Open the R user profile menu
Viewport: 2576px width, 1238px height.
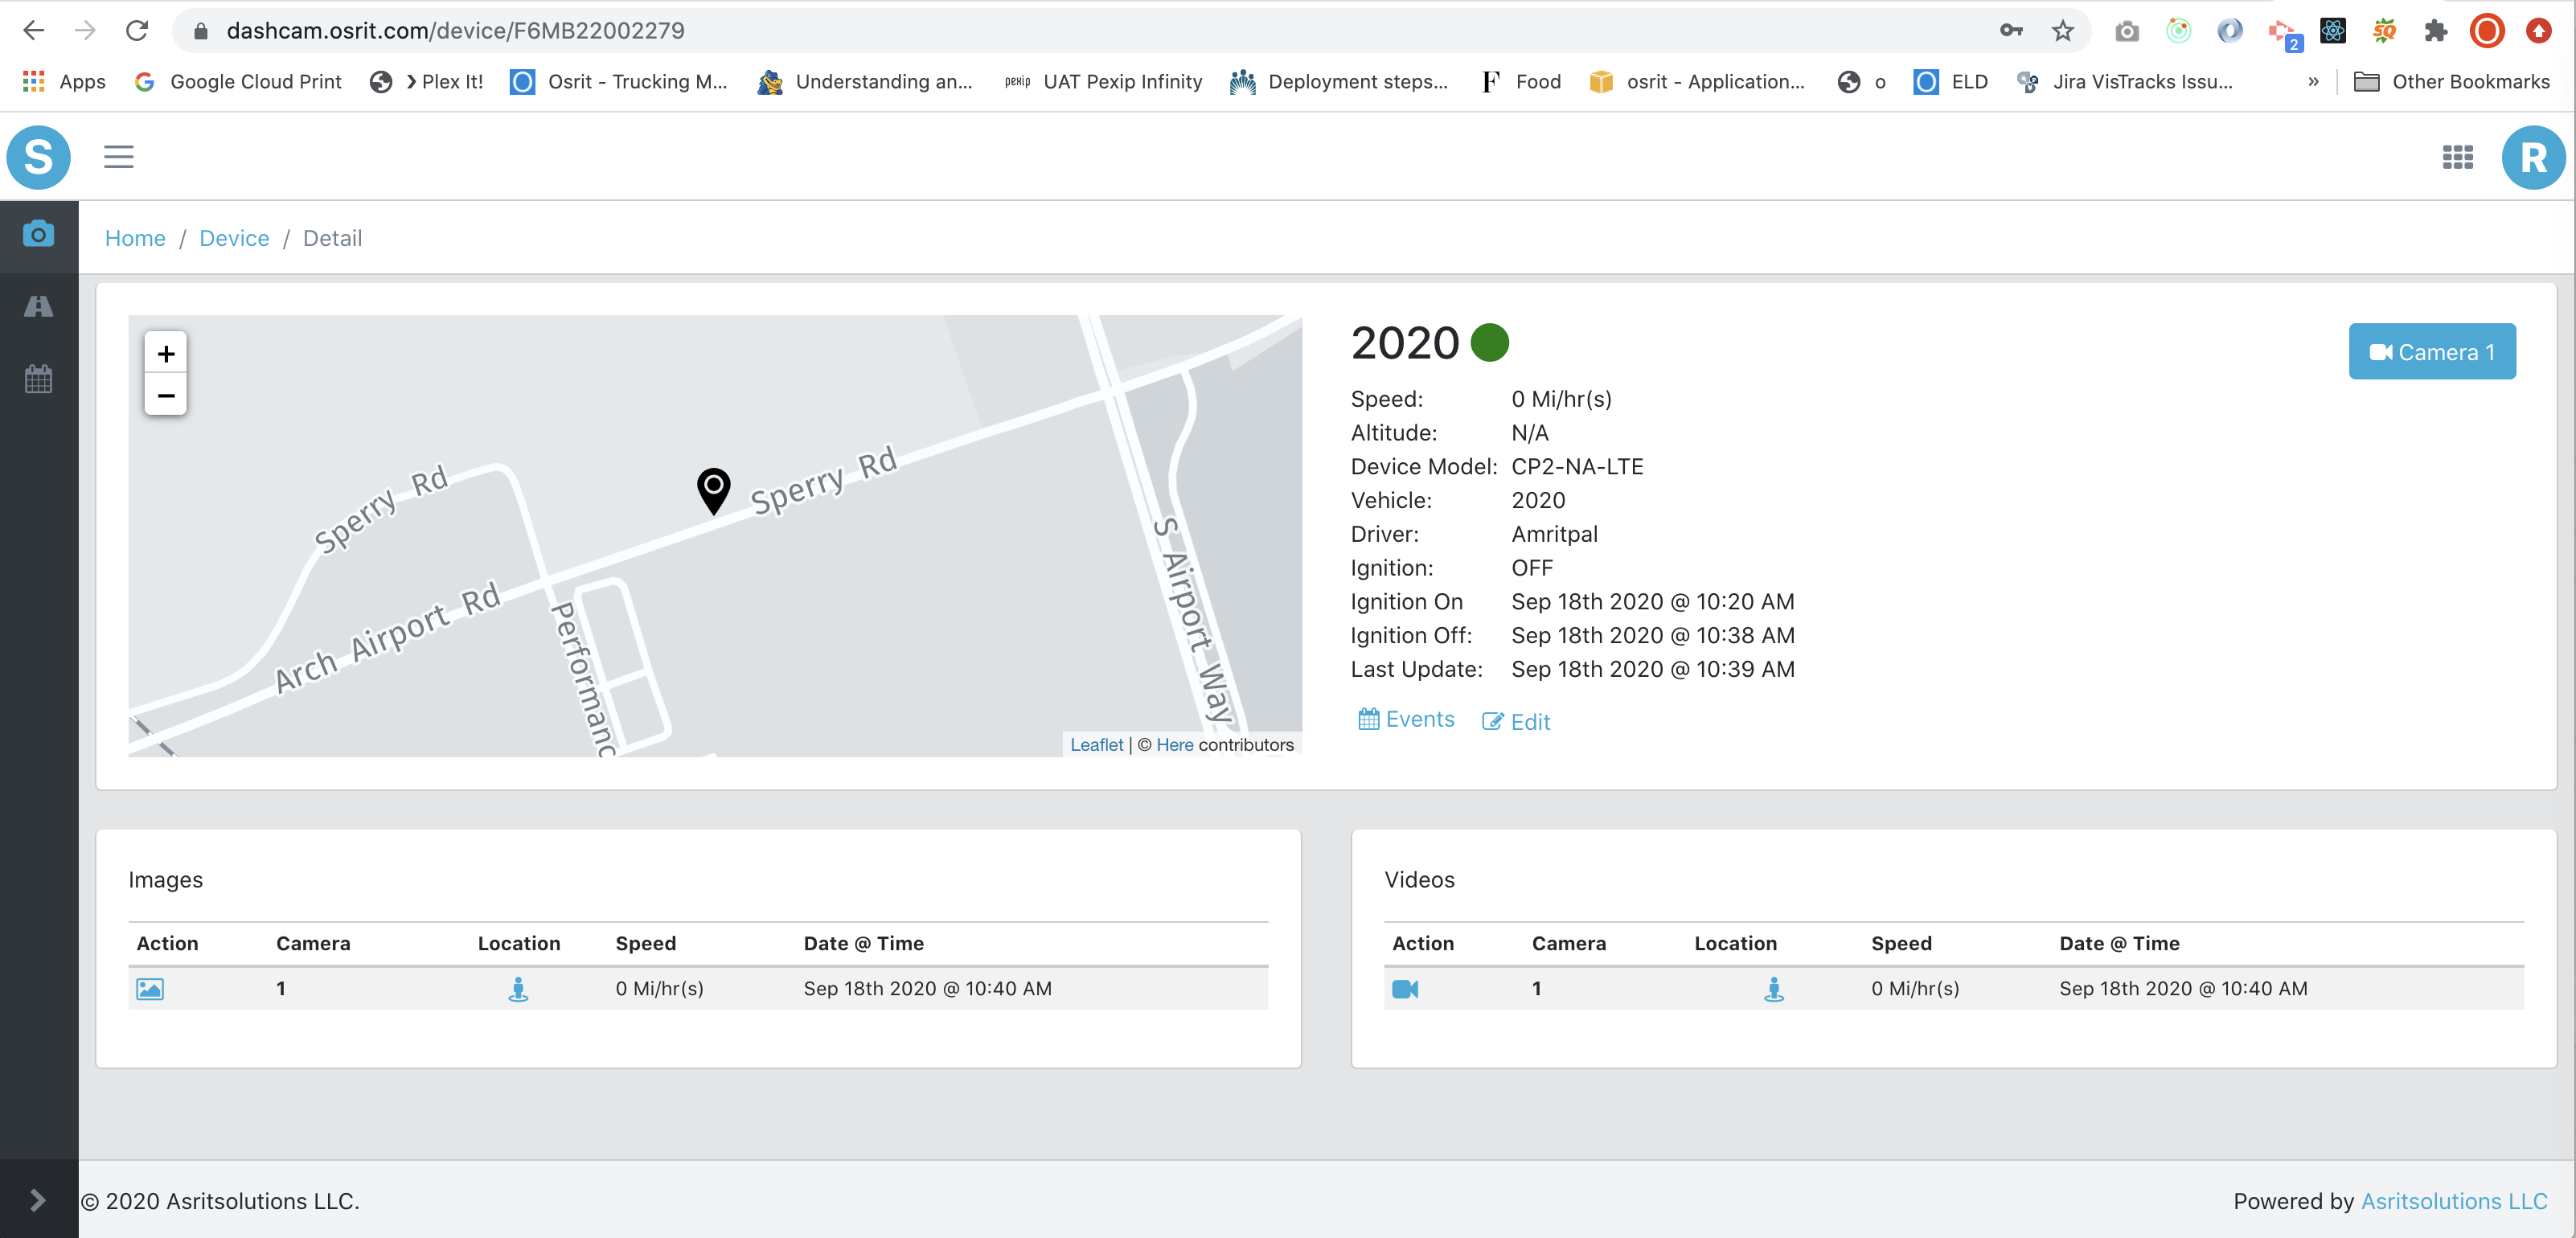pyautogui.click(x=2532, y=157)
